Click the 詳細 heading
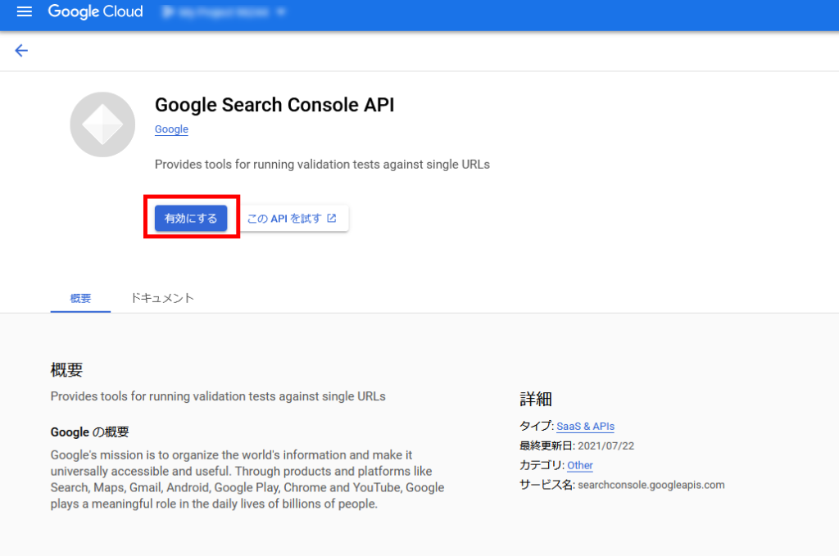The width and height of the screenshot is (839, 556). coord(536,399)
